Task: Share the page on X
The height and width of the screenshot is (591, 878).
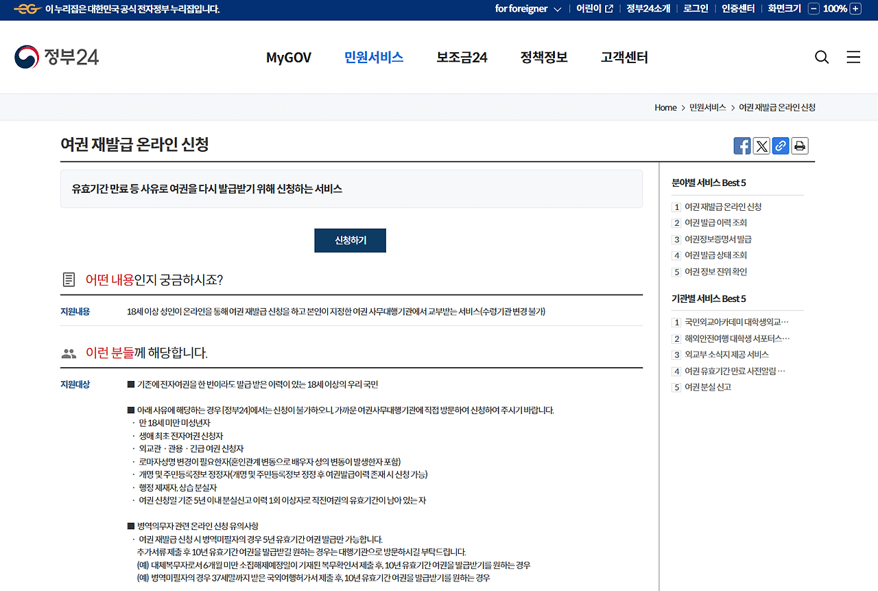Action: (x=761, y=146)
